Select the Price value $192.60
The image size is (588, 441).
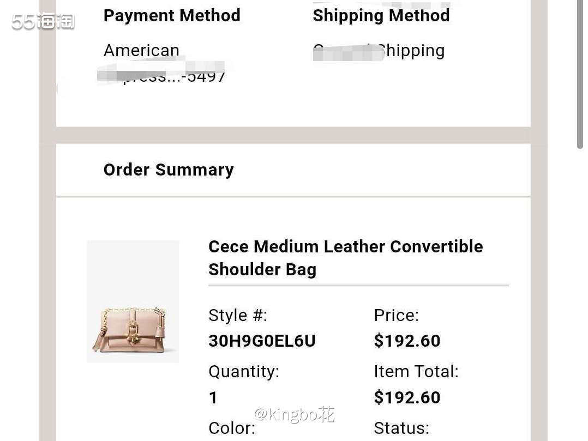pyautogui.click(x=407, y=341)
